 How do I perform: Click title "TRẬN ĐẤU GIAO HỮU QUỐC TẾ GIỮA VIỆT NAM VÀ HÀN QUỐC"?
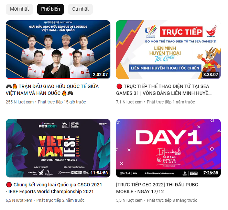click(x=52, y=90)
